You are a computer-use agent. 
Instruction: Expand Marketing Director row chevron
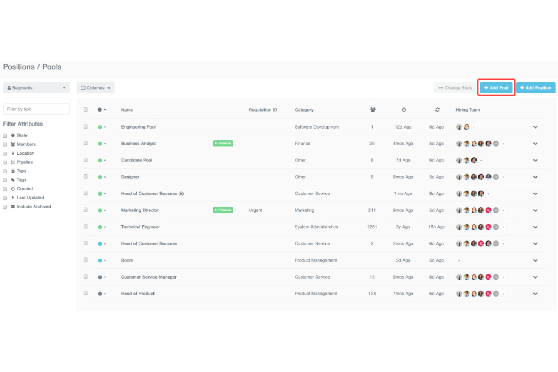[535, 210]
